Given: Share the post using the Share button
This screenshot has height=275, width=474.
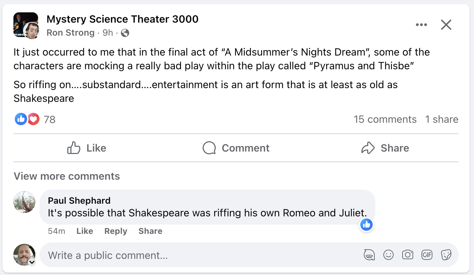Looking at the screenshot, I should [x=385, y=148].
